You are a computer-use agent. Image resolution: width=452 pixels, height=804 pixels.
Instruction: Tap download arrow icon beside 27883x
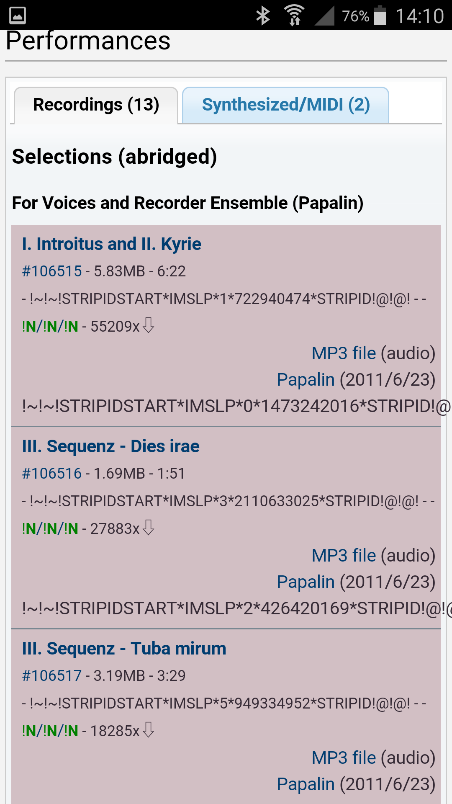tap(149, 528)
